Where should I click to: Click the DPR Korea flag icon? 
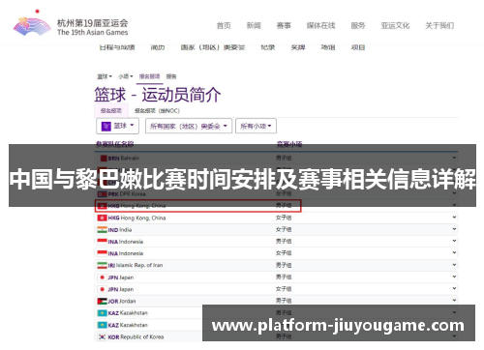point(102,194)
